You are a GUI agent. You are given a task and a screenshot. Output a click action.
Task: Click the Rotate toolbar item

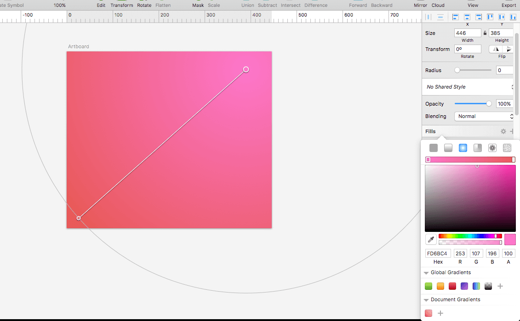click(144, 5)
